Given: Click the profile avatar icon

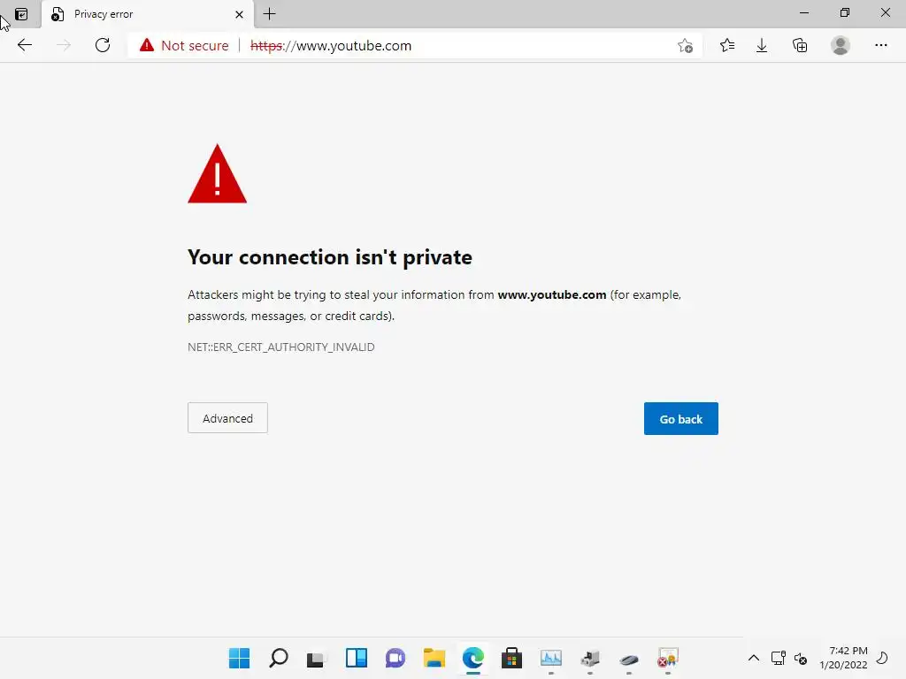Looking at the screenshot, I should click(841, 45).
